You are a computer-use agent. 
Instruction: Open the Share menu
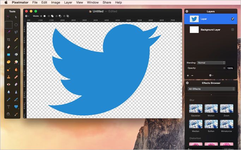click(107, 2)
